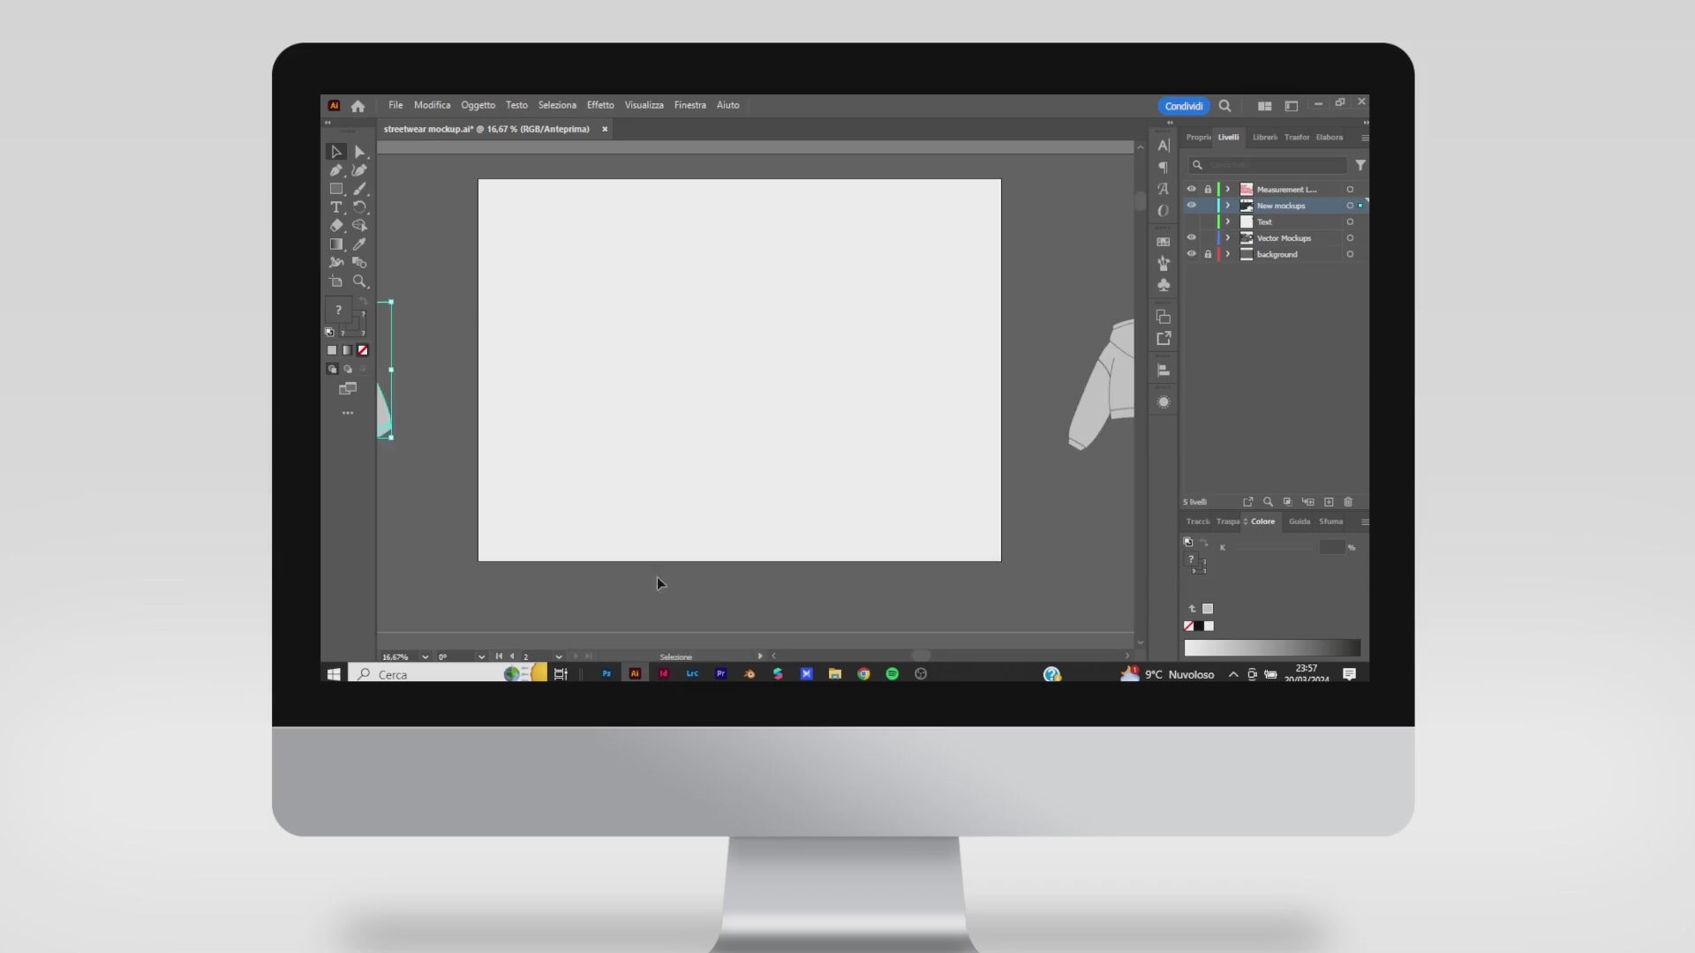Delete selected layer via trash icon
Viewport: 1695px width, 953px height.
[x=1348, y=501]
